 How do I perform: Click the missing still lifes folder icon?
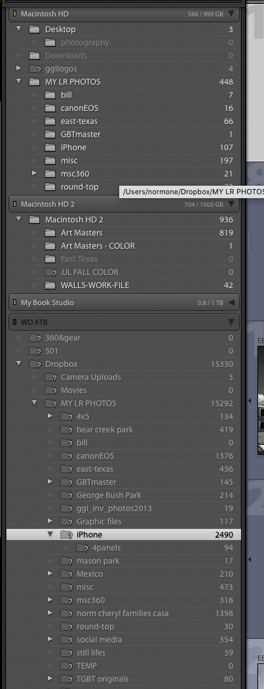pos(66,653)
